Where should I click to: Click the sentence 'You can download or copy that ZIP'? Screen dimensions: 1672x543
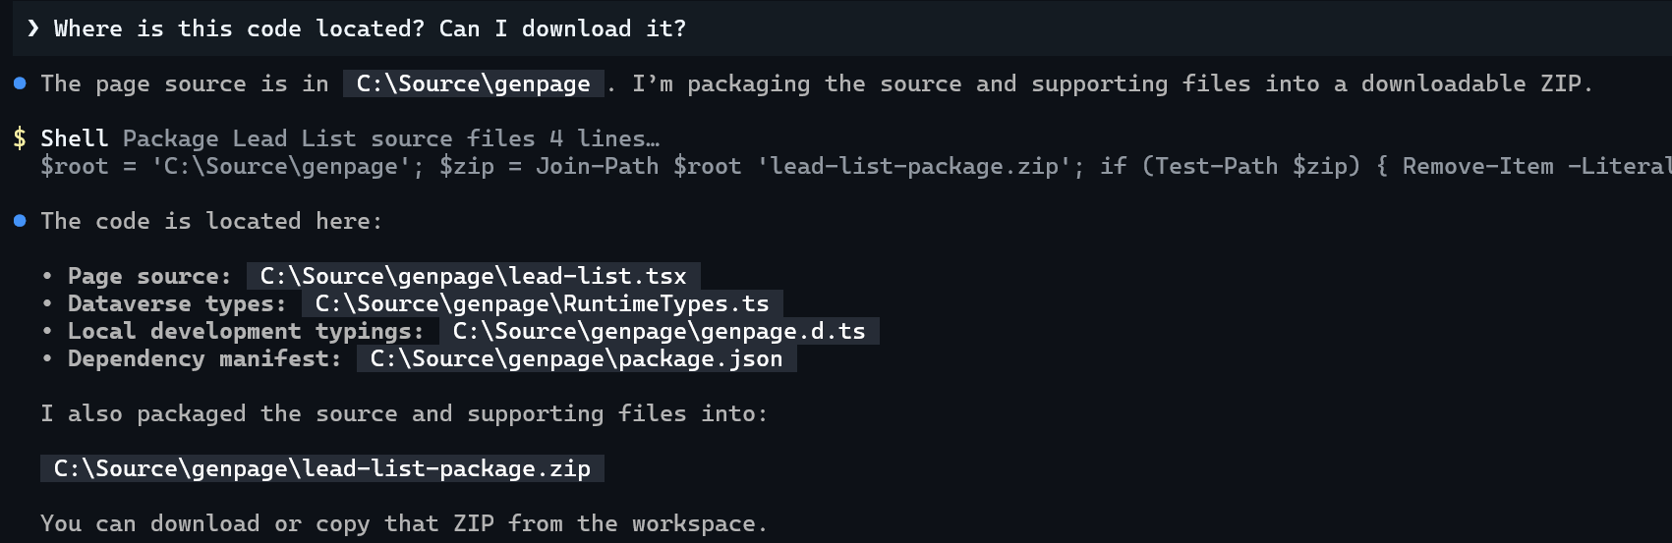click(x=267, y=523)
